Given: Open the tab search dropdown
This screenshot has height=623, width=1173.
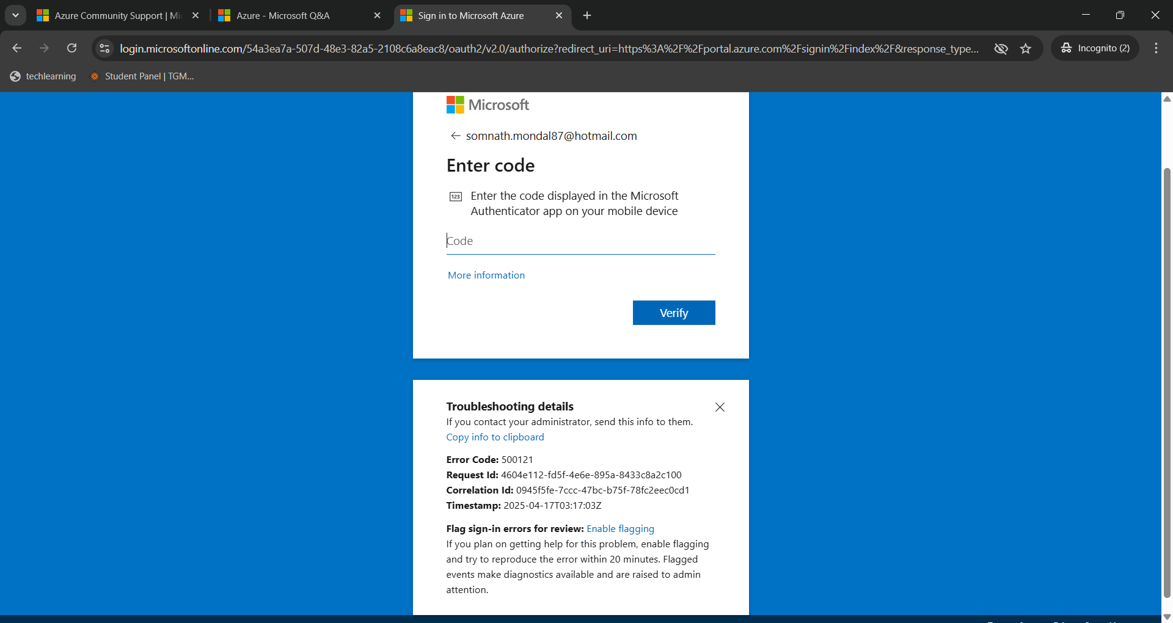Looking at the screenshot, I should [x=15, y=15].
